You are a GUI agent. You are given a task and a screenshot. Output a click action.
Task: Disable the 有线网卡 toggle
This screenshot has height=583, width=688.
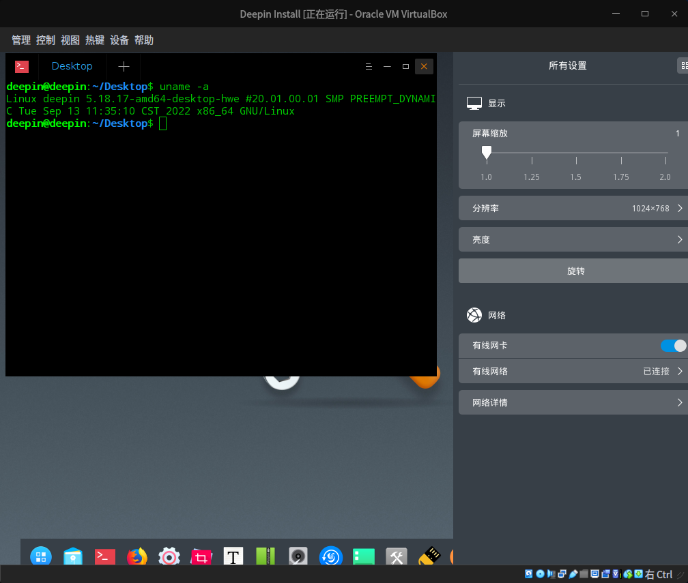click(672, 346)
